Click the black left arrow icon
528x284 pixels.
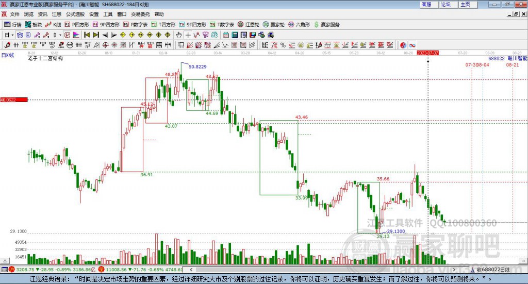[105, 35]
